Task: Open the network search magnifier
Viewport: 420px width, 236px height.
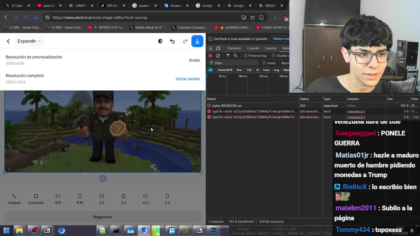Action: tap(236, 56)
